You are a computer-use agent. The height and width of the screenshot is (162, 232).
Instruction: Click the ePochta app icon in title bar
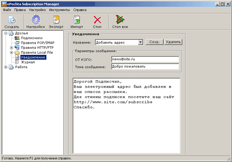(x=4, y=4)
